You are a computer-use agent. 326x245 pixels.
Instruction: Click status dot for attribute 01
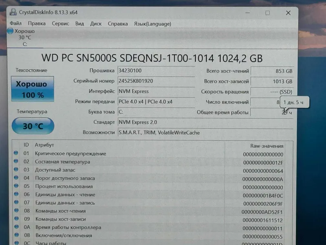pos(16,153)
